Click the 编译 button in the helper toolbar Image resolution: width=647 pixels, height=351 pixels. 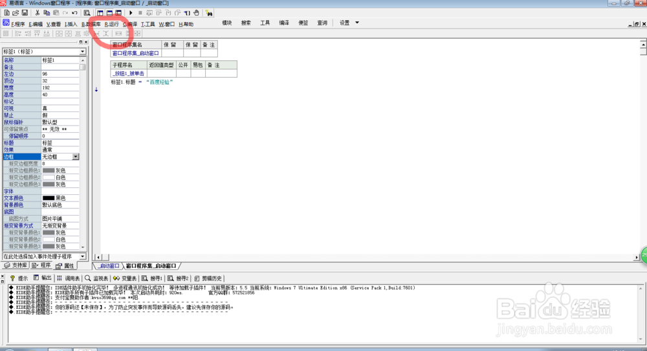284,23
